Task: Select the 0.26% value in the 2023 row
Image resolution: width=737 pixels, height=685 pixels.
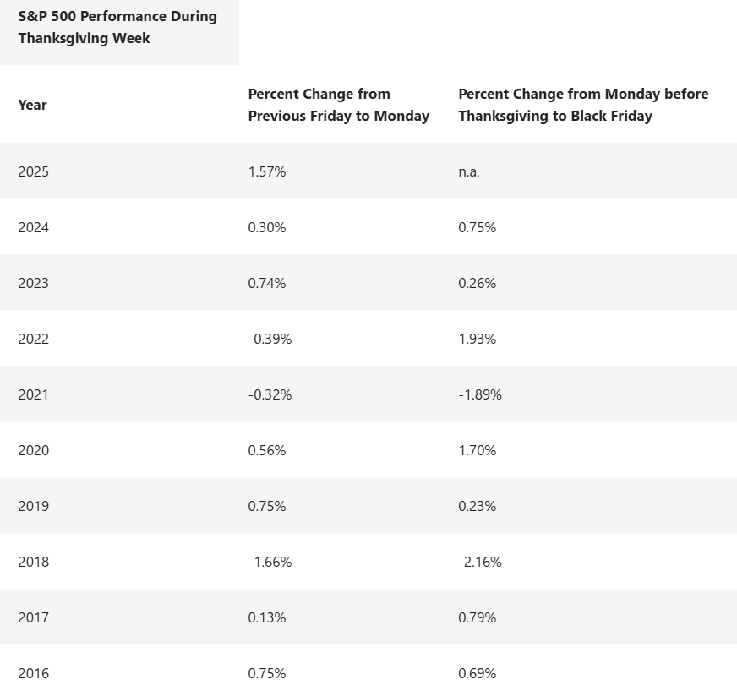Action: (x=478, y=283)
